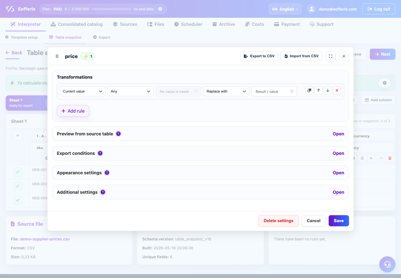Click the Add rule button

tap(73, 111)
